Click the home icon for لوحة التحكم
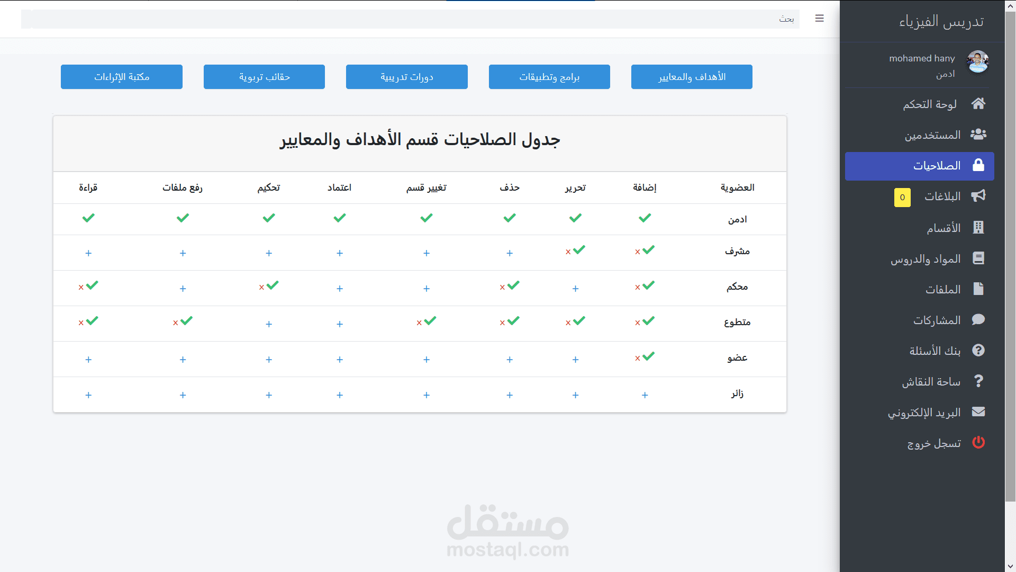 point(978,104)
